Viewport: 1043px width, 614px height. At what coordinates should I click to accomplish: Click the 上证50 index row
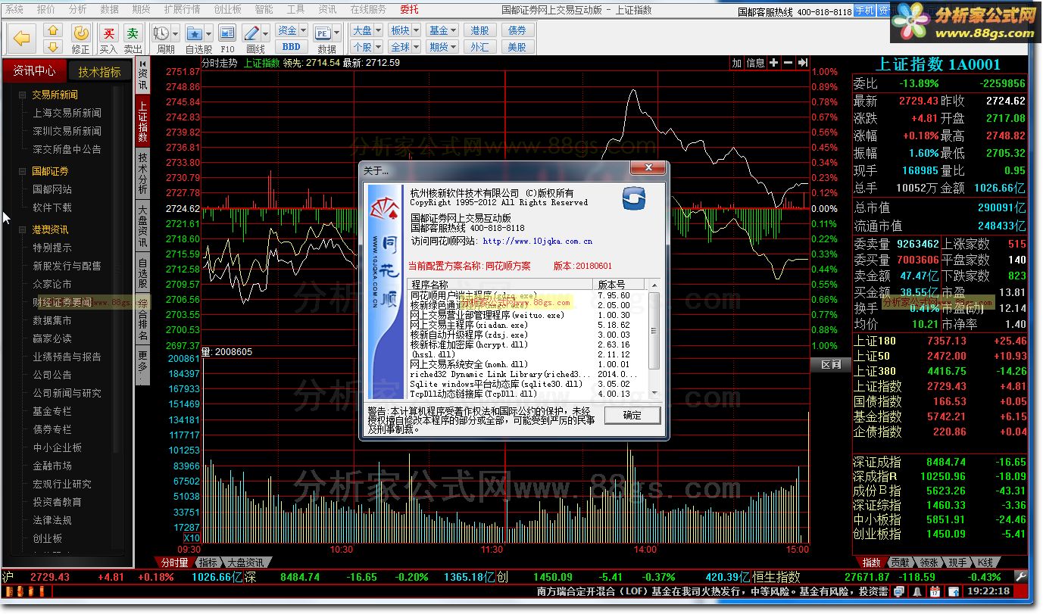940,356
